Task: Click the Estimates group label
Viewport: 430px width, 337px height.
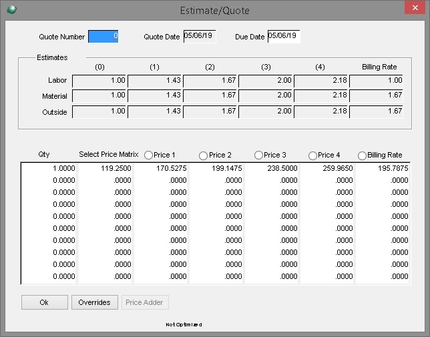Action: point(52,57)
